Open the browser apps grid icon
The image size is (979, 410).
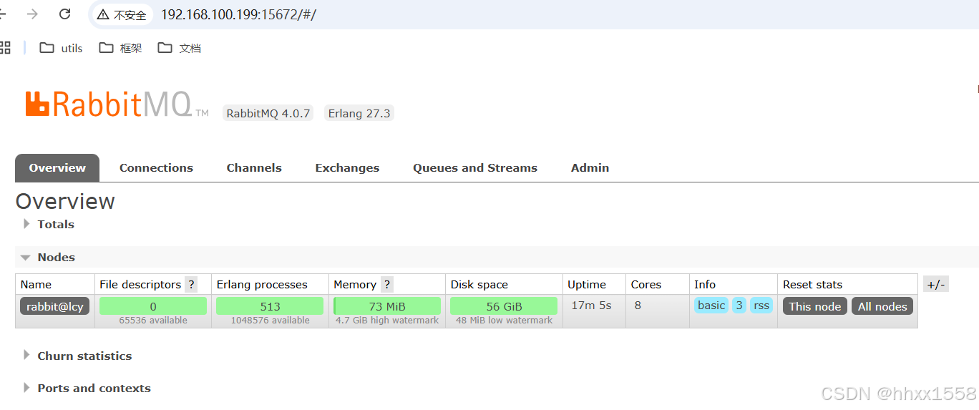[4, 48]
